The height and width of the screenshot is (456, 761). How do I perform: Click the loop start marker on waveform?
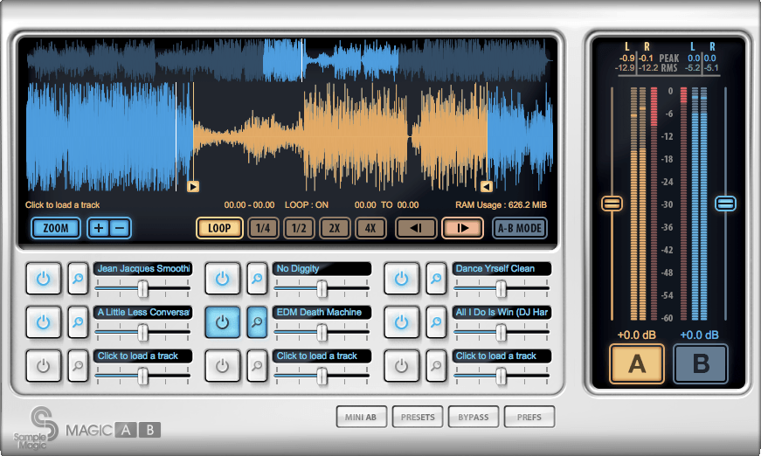pyautogui.click(x=193, y=186)
